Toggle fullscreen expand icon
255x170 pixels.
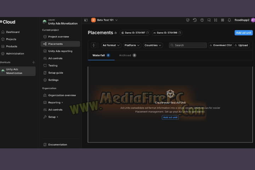(x=216, y=20)
